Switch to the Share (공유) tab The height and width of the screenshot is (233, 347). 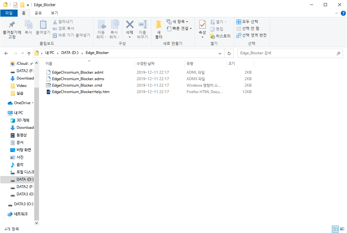(x=38, y=13)
